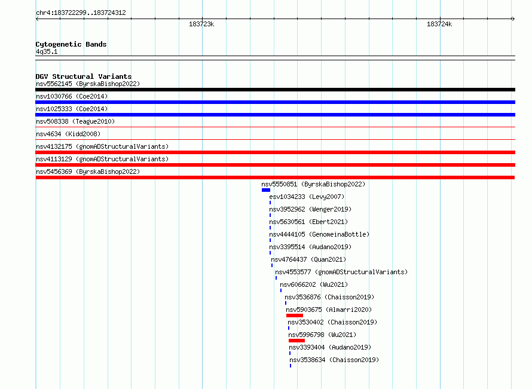Select the nsv3395514 (Audano2019) label

click(310, 247)
